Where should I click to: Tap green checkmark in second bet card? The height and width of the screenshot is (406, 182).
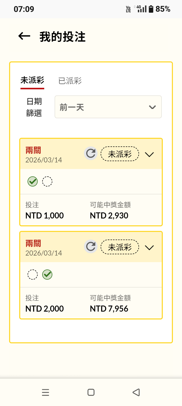(x=47, y=275)
